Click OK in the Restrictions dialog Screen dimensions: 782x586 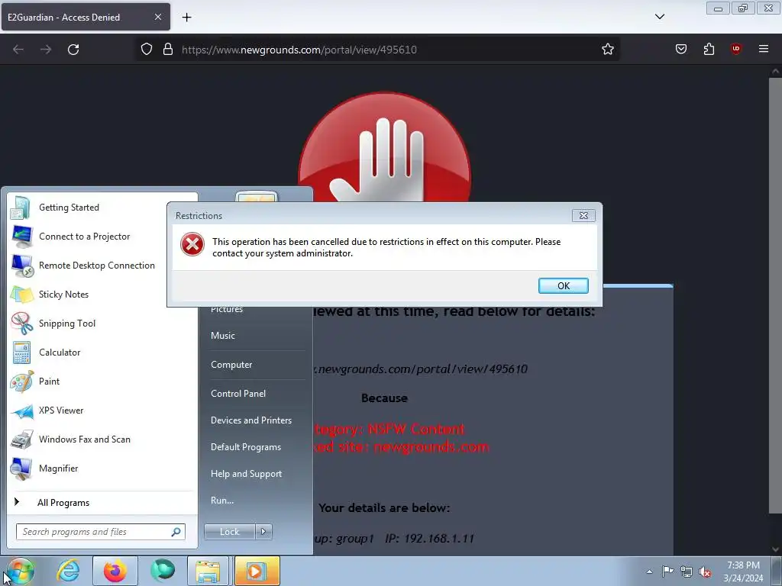(563, 285)
